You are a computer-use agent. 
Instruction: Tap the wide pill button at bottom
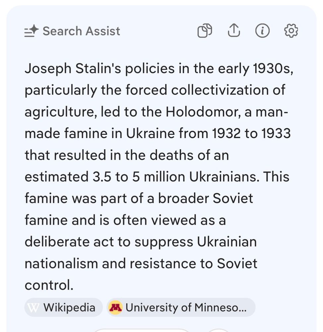pos(141,330)
